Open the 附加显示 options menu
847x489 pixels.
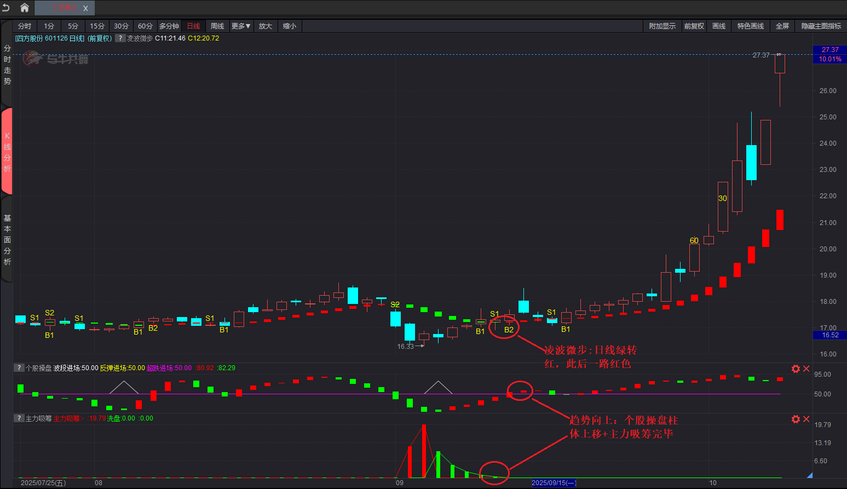(662, 26)
